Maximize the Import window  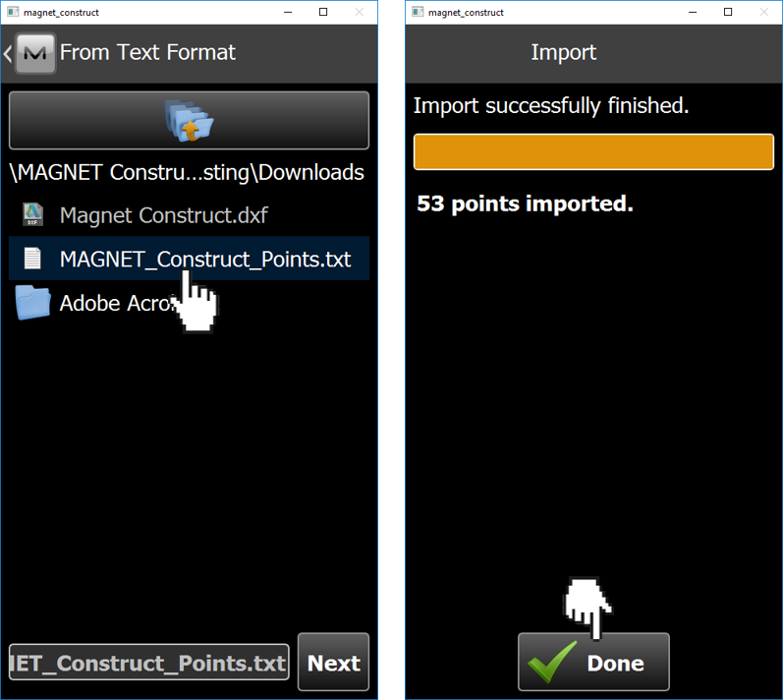click(728, 12)
